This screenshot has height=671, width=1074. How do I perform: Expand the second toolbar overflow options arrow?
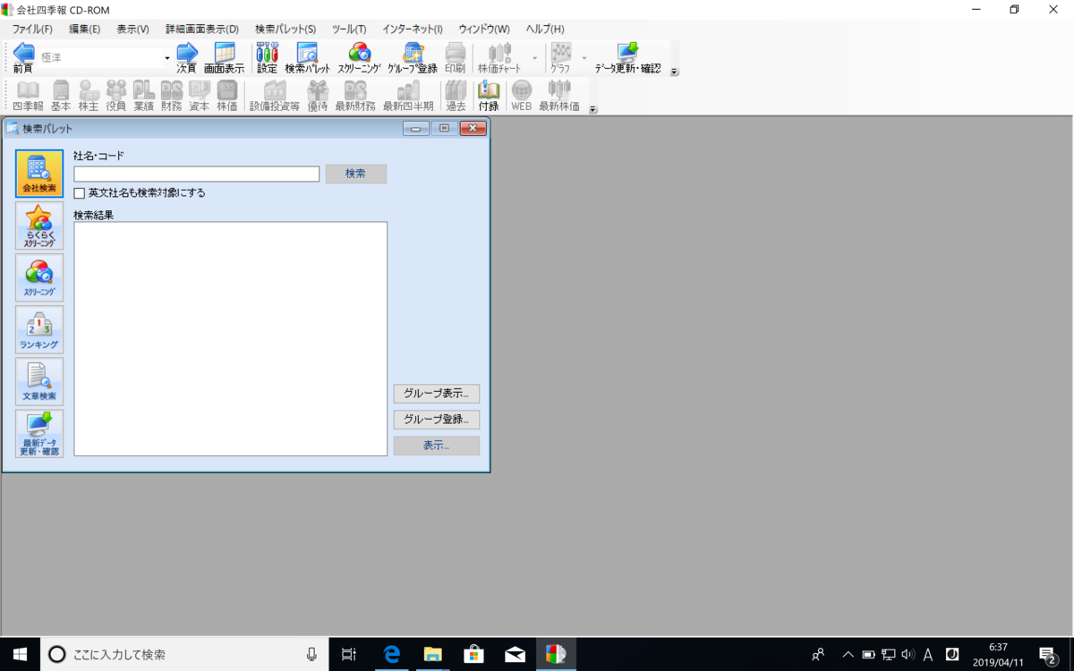point(592,109)
